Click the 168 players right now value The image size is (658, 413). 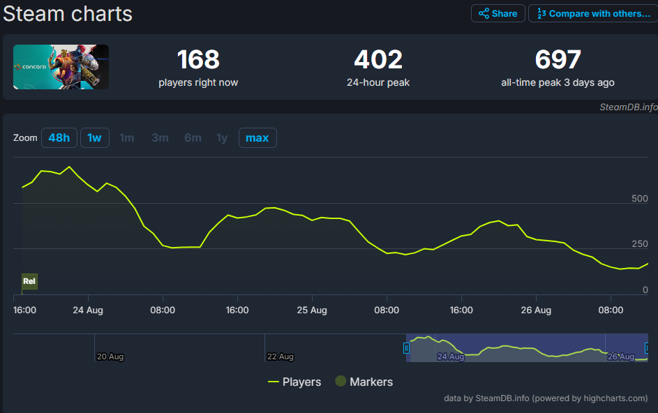click(x=198, y=59)
